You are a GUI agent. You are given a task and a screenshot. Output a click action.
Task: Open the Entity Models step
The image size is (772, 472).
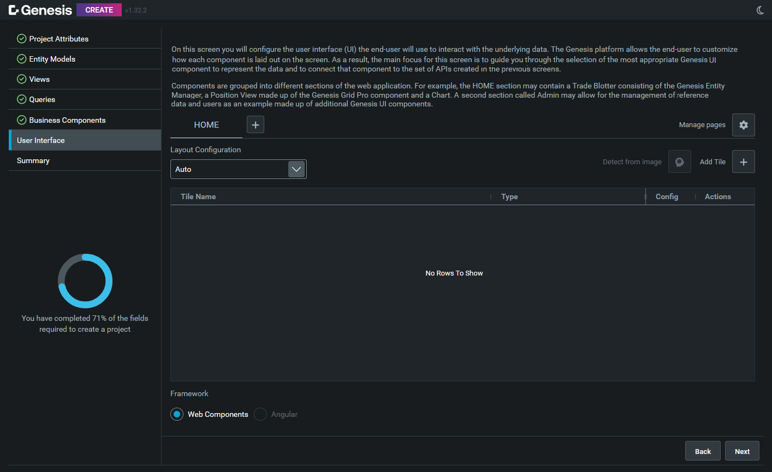tap(85, 59)
